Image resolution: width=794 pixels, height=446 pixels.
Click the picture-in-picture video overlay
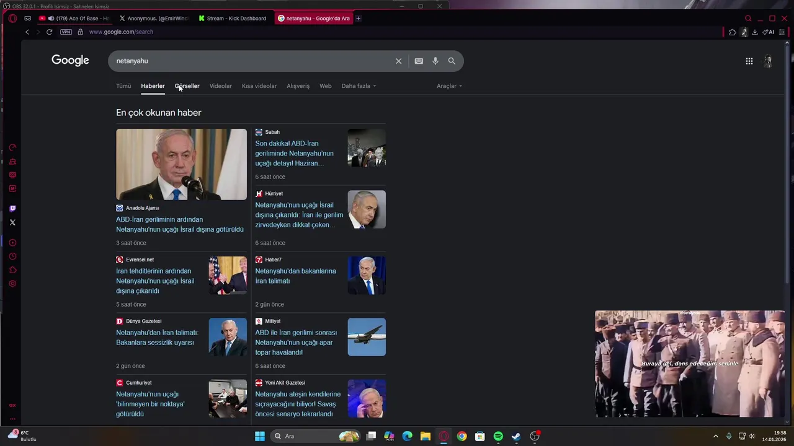[689, 364]
